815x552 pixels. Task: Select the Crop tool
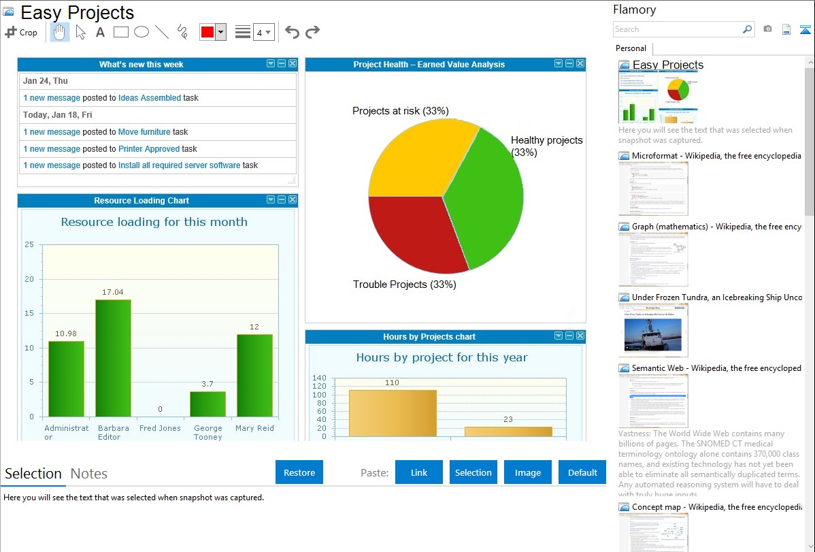(21, 32)
